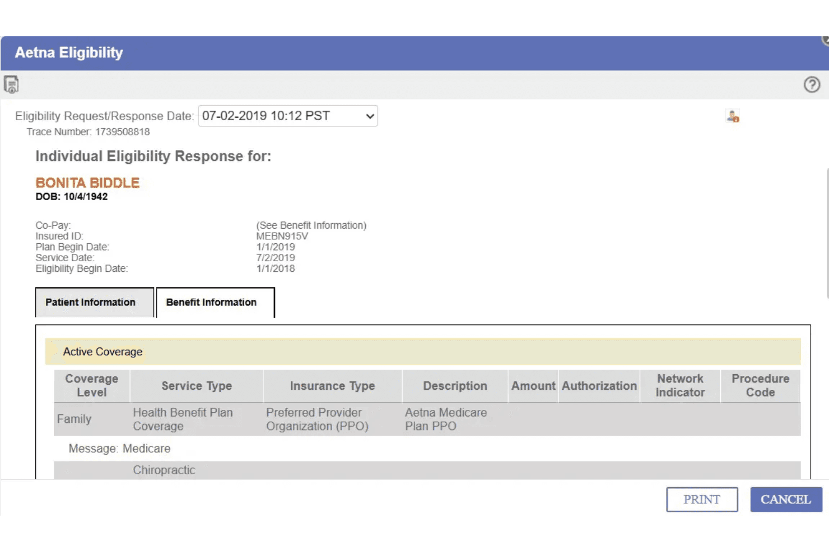Click the Procedure Code column header
This screenshot has width=829, height=552.
coord(760,385)
